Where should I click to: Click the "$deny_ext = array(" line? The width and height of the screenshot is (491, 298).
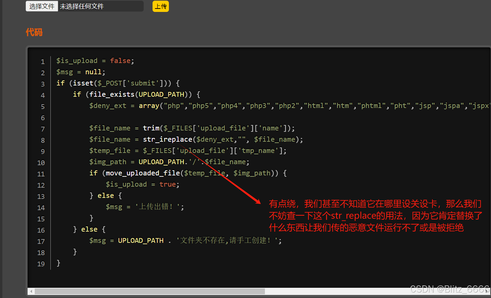[x=289, y=106]
